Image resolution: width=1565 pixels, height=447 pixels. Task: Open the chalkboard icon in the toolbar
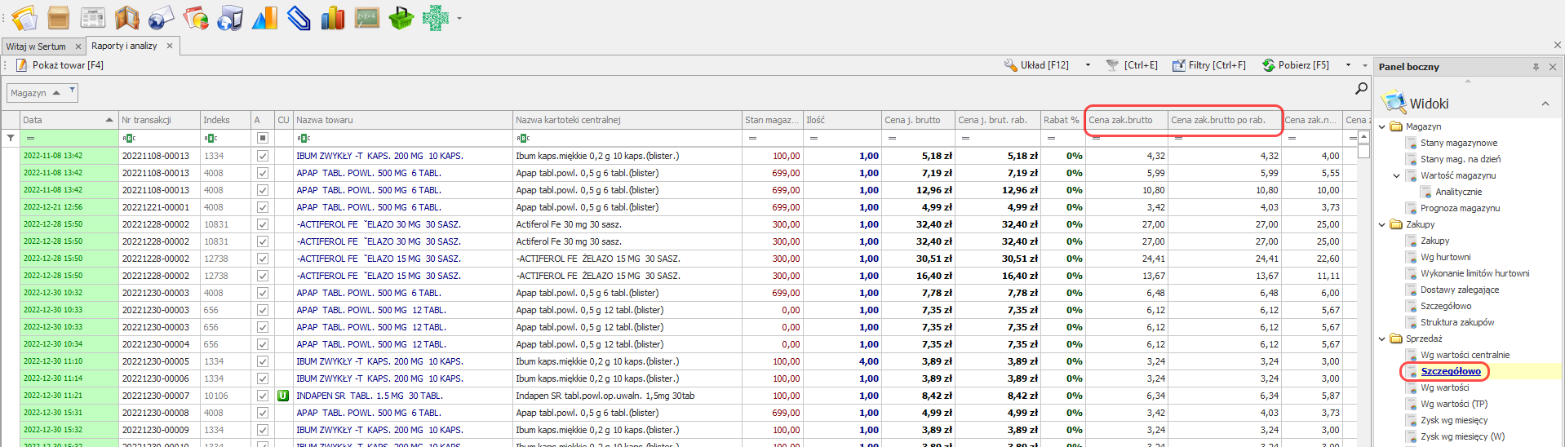(366, 17)
